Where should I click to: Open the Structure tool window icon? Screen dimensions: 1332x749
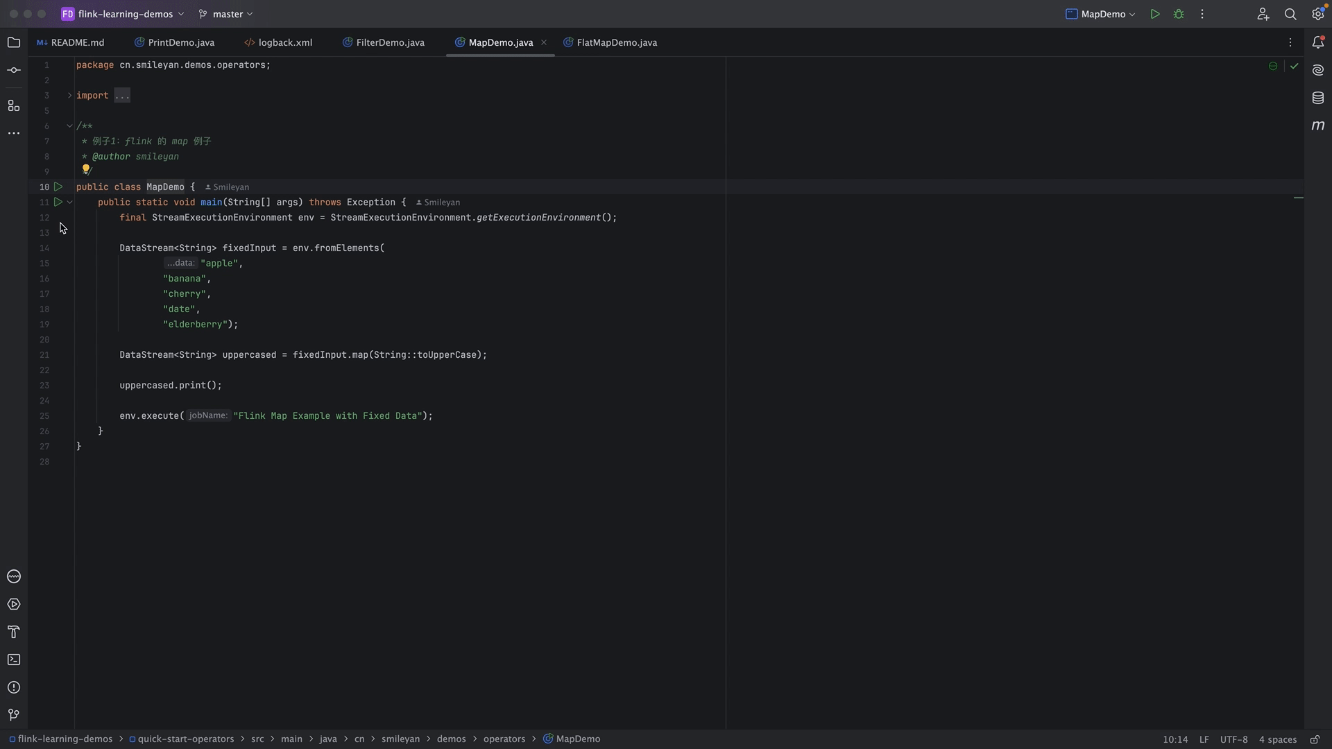pos(14,105)
